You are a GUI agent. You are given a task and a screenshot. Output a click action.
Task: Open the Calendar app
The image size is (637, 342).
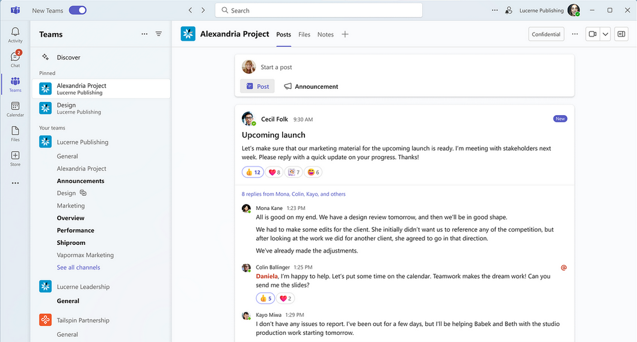click(15, 109)
